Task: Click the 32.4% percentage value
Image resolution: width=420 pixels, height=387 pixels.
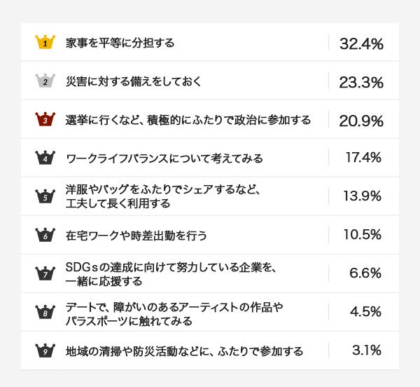Action: click(361, 43)
